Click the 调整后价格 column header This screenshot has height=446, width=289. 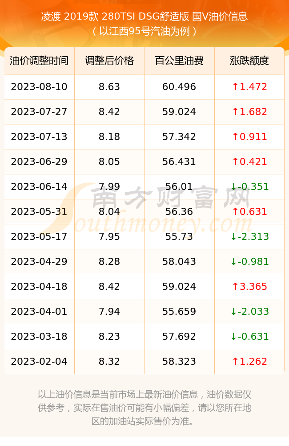pyautogui.click(x=109, y=61)
